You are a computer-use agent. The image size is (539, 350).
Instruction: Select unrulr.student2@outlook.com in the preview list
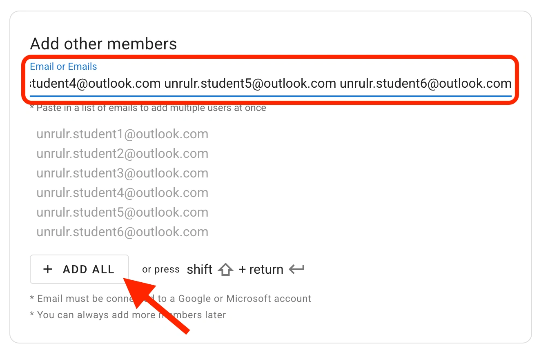[x=122, y=154]
